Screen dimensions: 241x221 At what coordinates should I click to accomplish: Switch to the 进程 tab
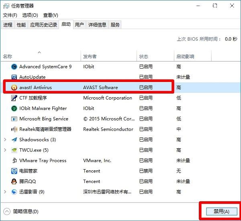(8, 25)
